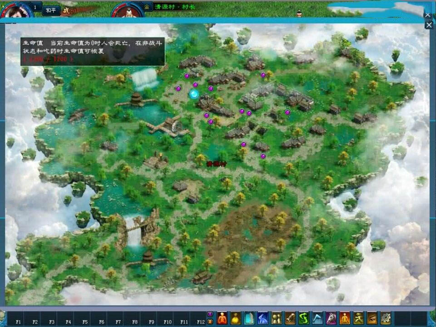Open the yellow money bag inventory
436x327 pixels.
236,318
